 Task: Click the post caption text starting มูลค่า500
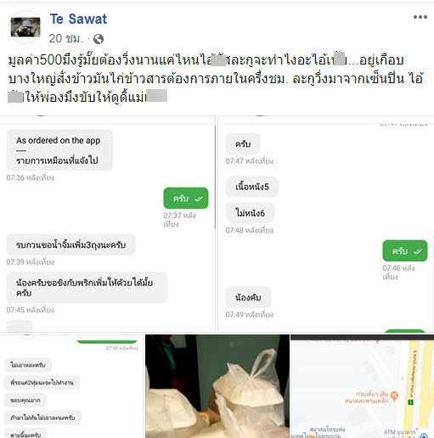pos(215,78)
